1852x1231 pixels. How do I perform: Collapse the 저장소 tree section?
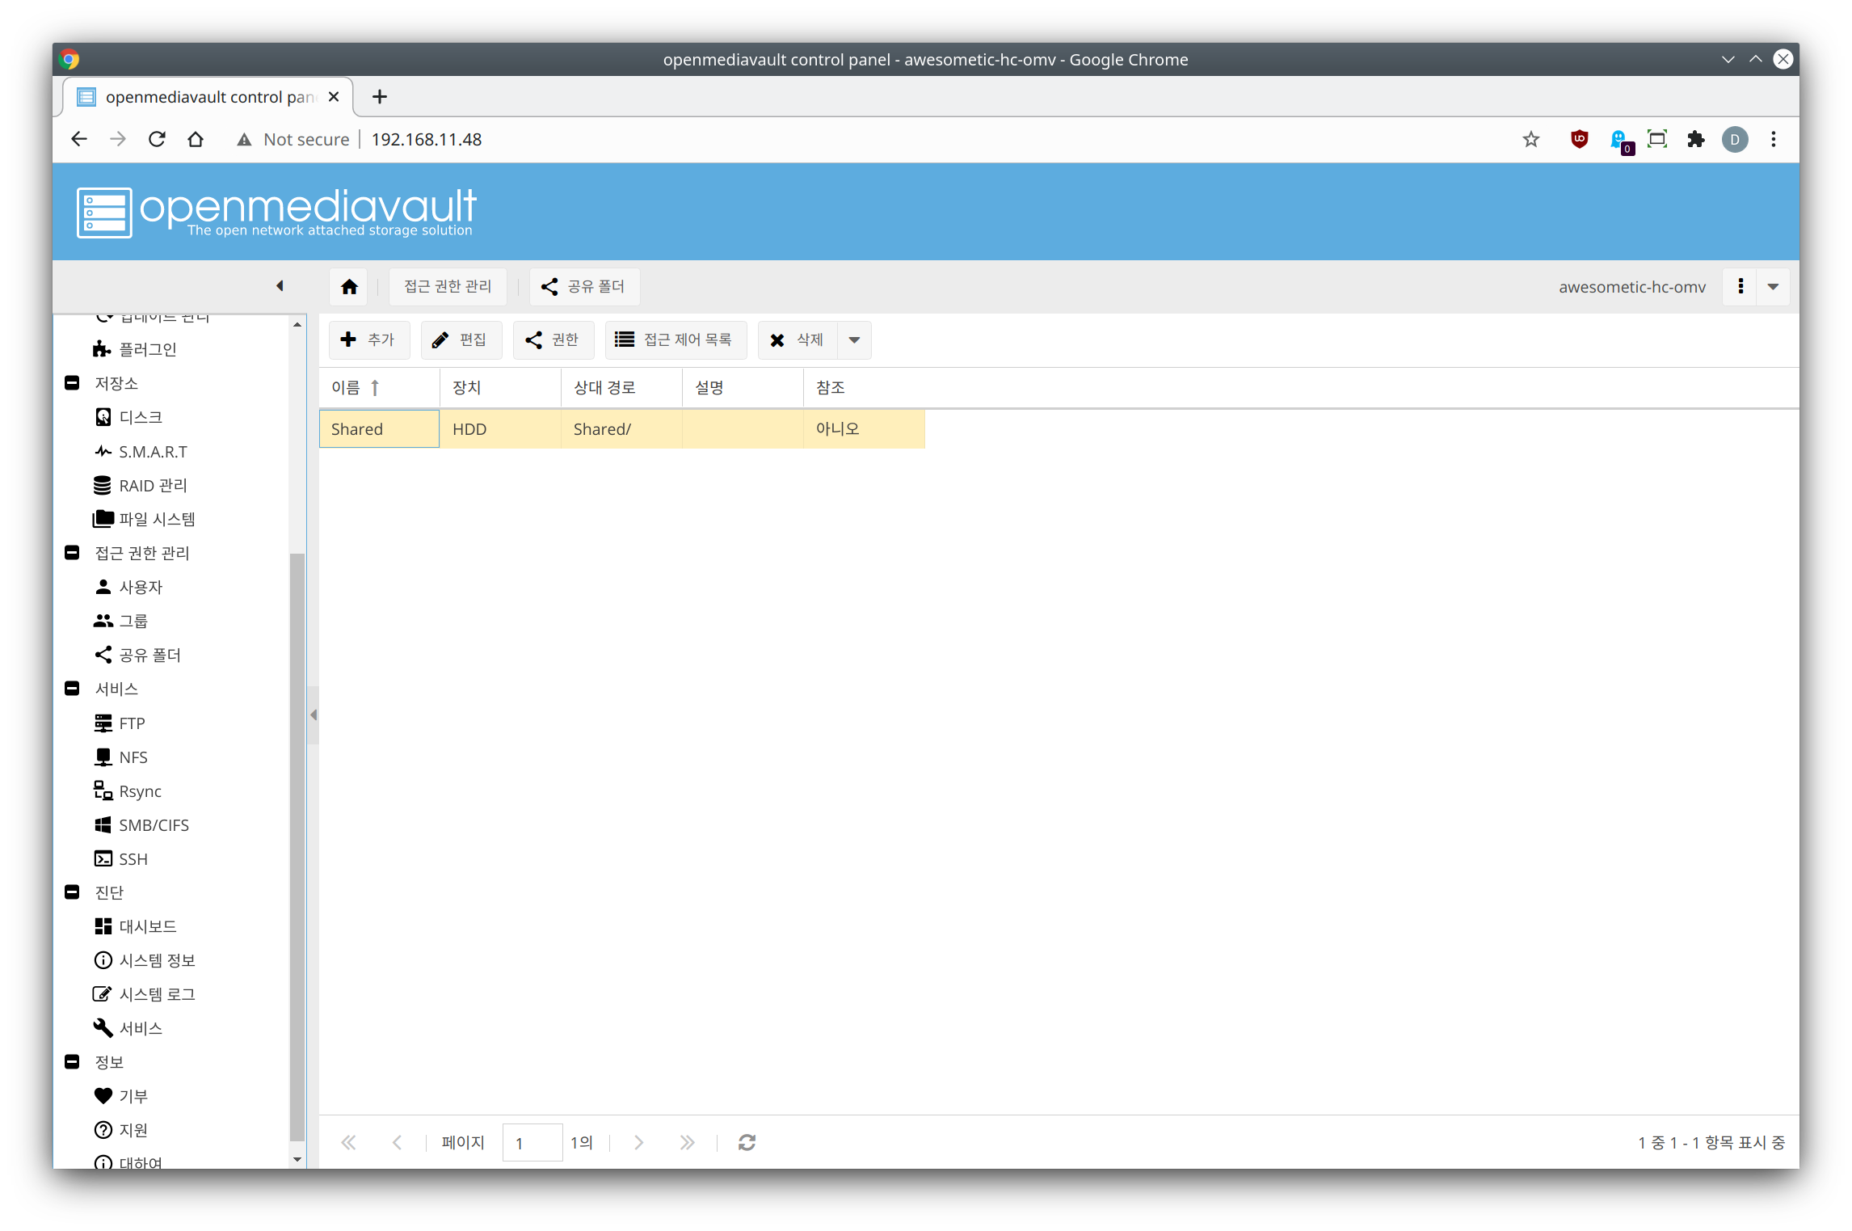point(72,383)
